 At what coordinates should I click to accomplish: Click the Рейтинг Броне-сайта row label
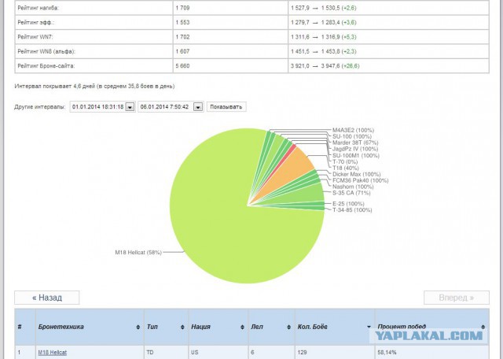pyautogui.click(x=46, y=66)
